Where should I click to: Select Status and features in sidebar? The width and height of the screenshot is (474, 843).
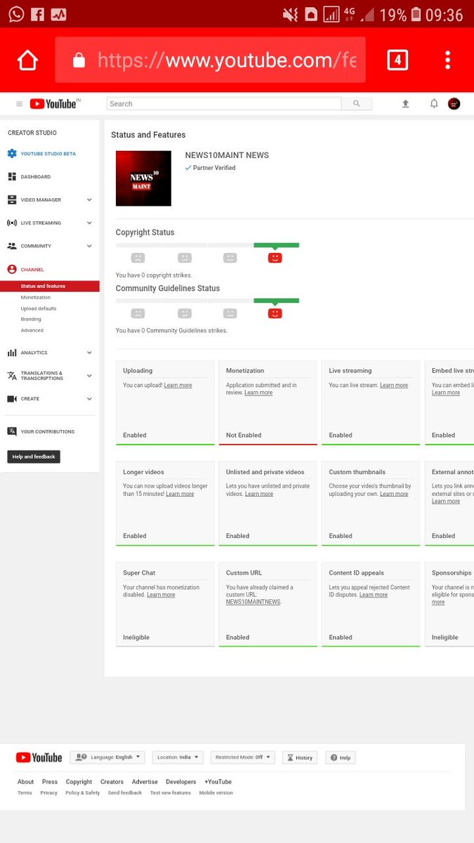coord(50,286)
